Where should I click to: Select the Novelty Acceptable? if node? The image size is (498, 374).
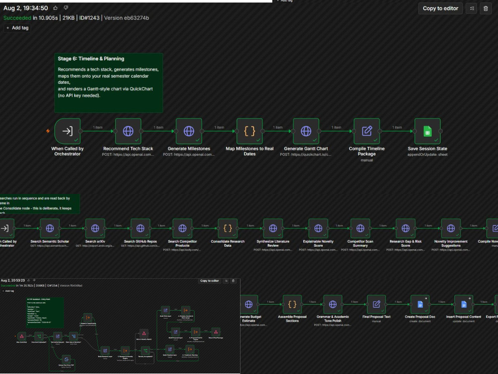pos(145,351)
